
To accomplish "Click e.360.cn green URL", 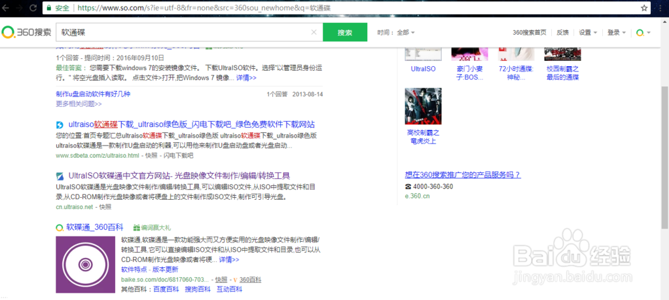I will pyautogui.click(x=417, y=196).
